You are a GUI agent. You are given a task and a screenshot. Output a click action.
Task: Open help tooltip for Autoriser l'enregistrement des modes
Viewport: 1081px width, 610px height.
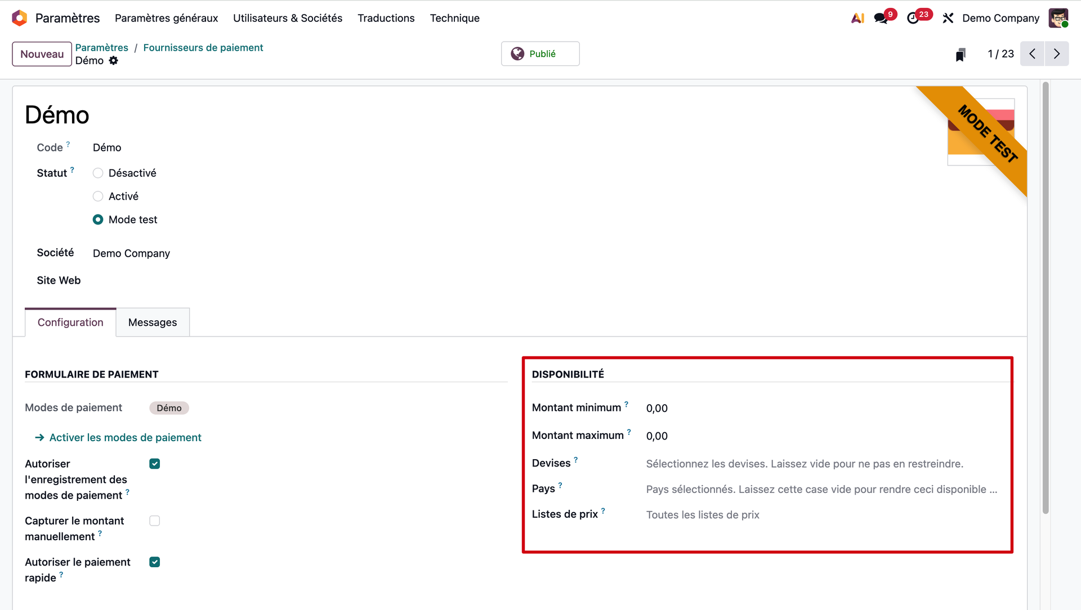click(127, 492)
